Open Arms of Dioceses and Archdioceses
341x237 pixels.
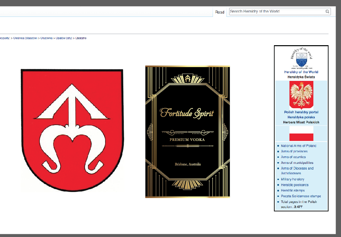[297, 168]
